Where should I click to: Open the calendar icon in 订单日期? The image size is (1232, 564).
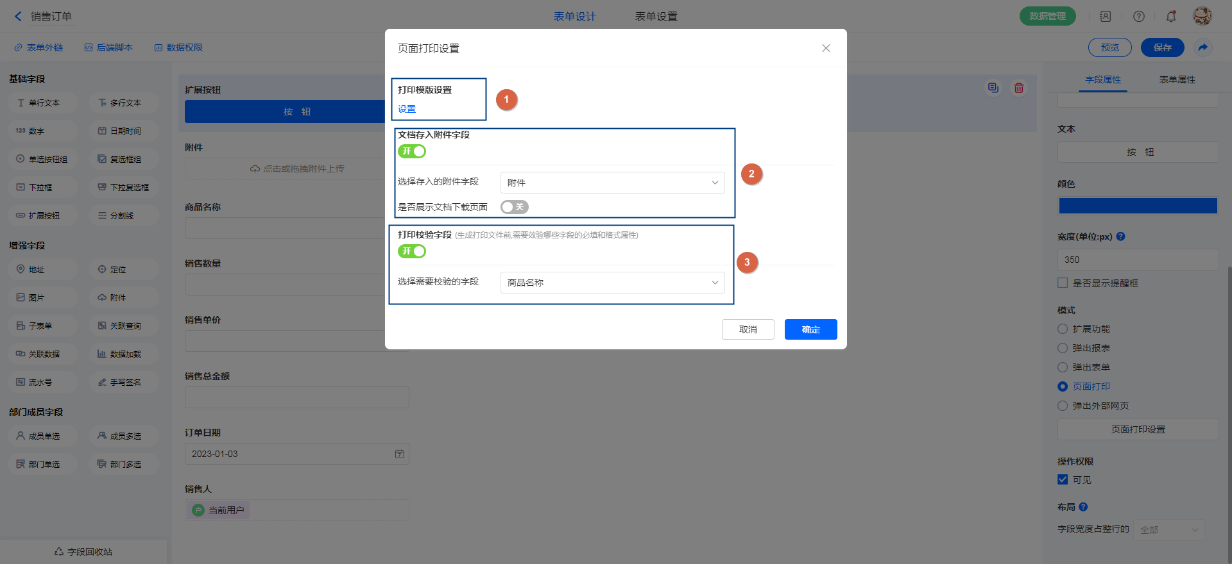399,454
